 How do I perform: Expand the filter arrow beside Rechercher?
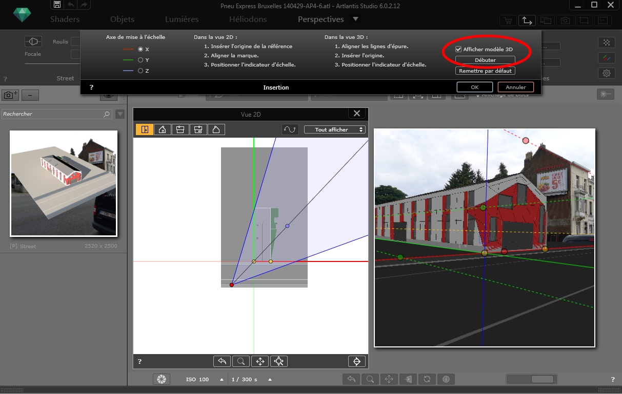point(120,114)
